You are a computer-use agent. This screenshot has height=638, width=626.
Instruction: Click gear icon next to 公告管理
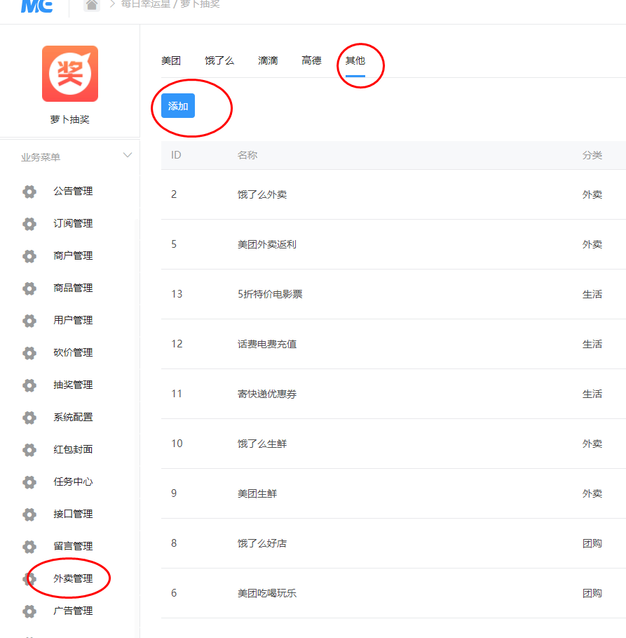29,191
